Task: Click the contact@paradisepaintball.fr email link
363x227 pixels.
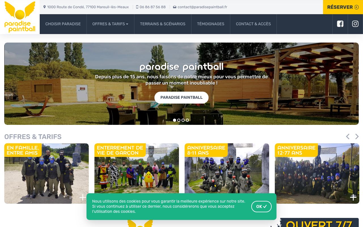Action: (x=202, y=7)
